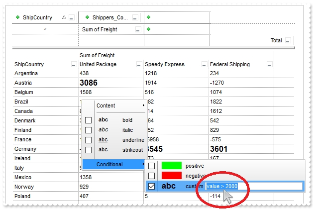
Task: Click the strikeout abc sample icon
Action: click(x=103, y=150)
